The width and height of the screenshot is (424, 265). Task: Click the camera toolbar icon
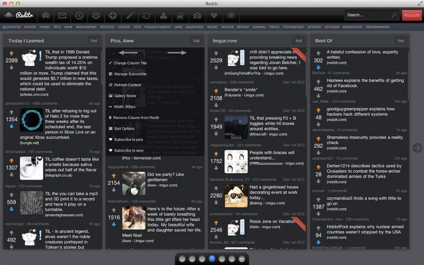(x=197, y=15)
